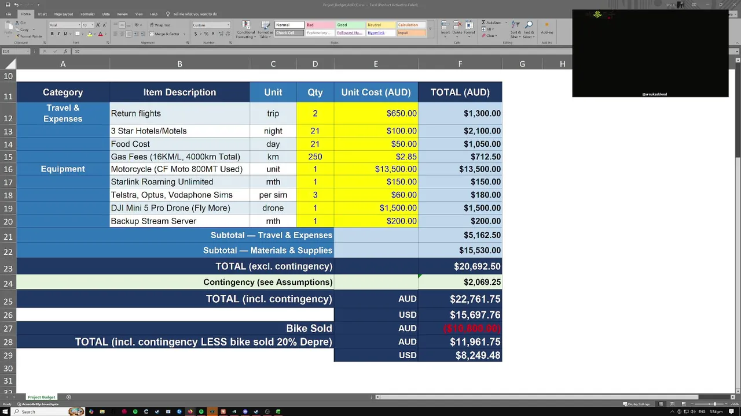Viewport: 741px width, 416px height.
Task: Apply the Calculation cell style
Action: pyautogui.click(x=412, y=25)
